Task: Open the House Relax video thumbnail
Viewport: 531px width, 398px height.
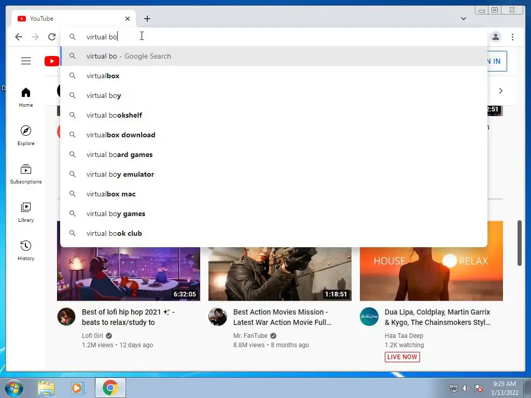Action: (431, 274)
